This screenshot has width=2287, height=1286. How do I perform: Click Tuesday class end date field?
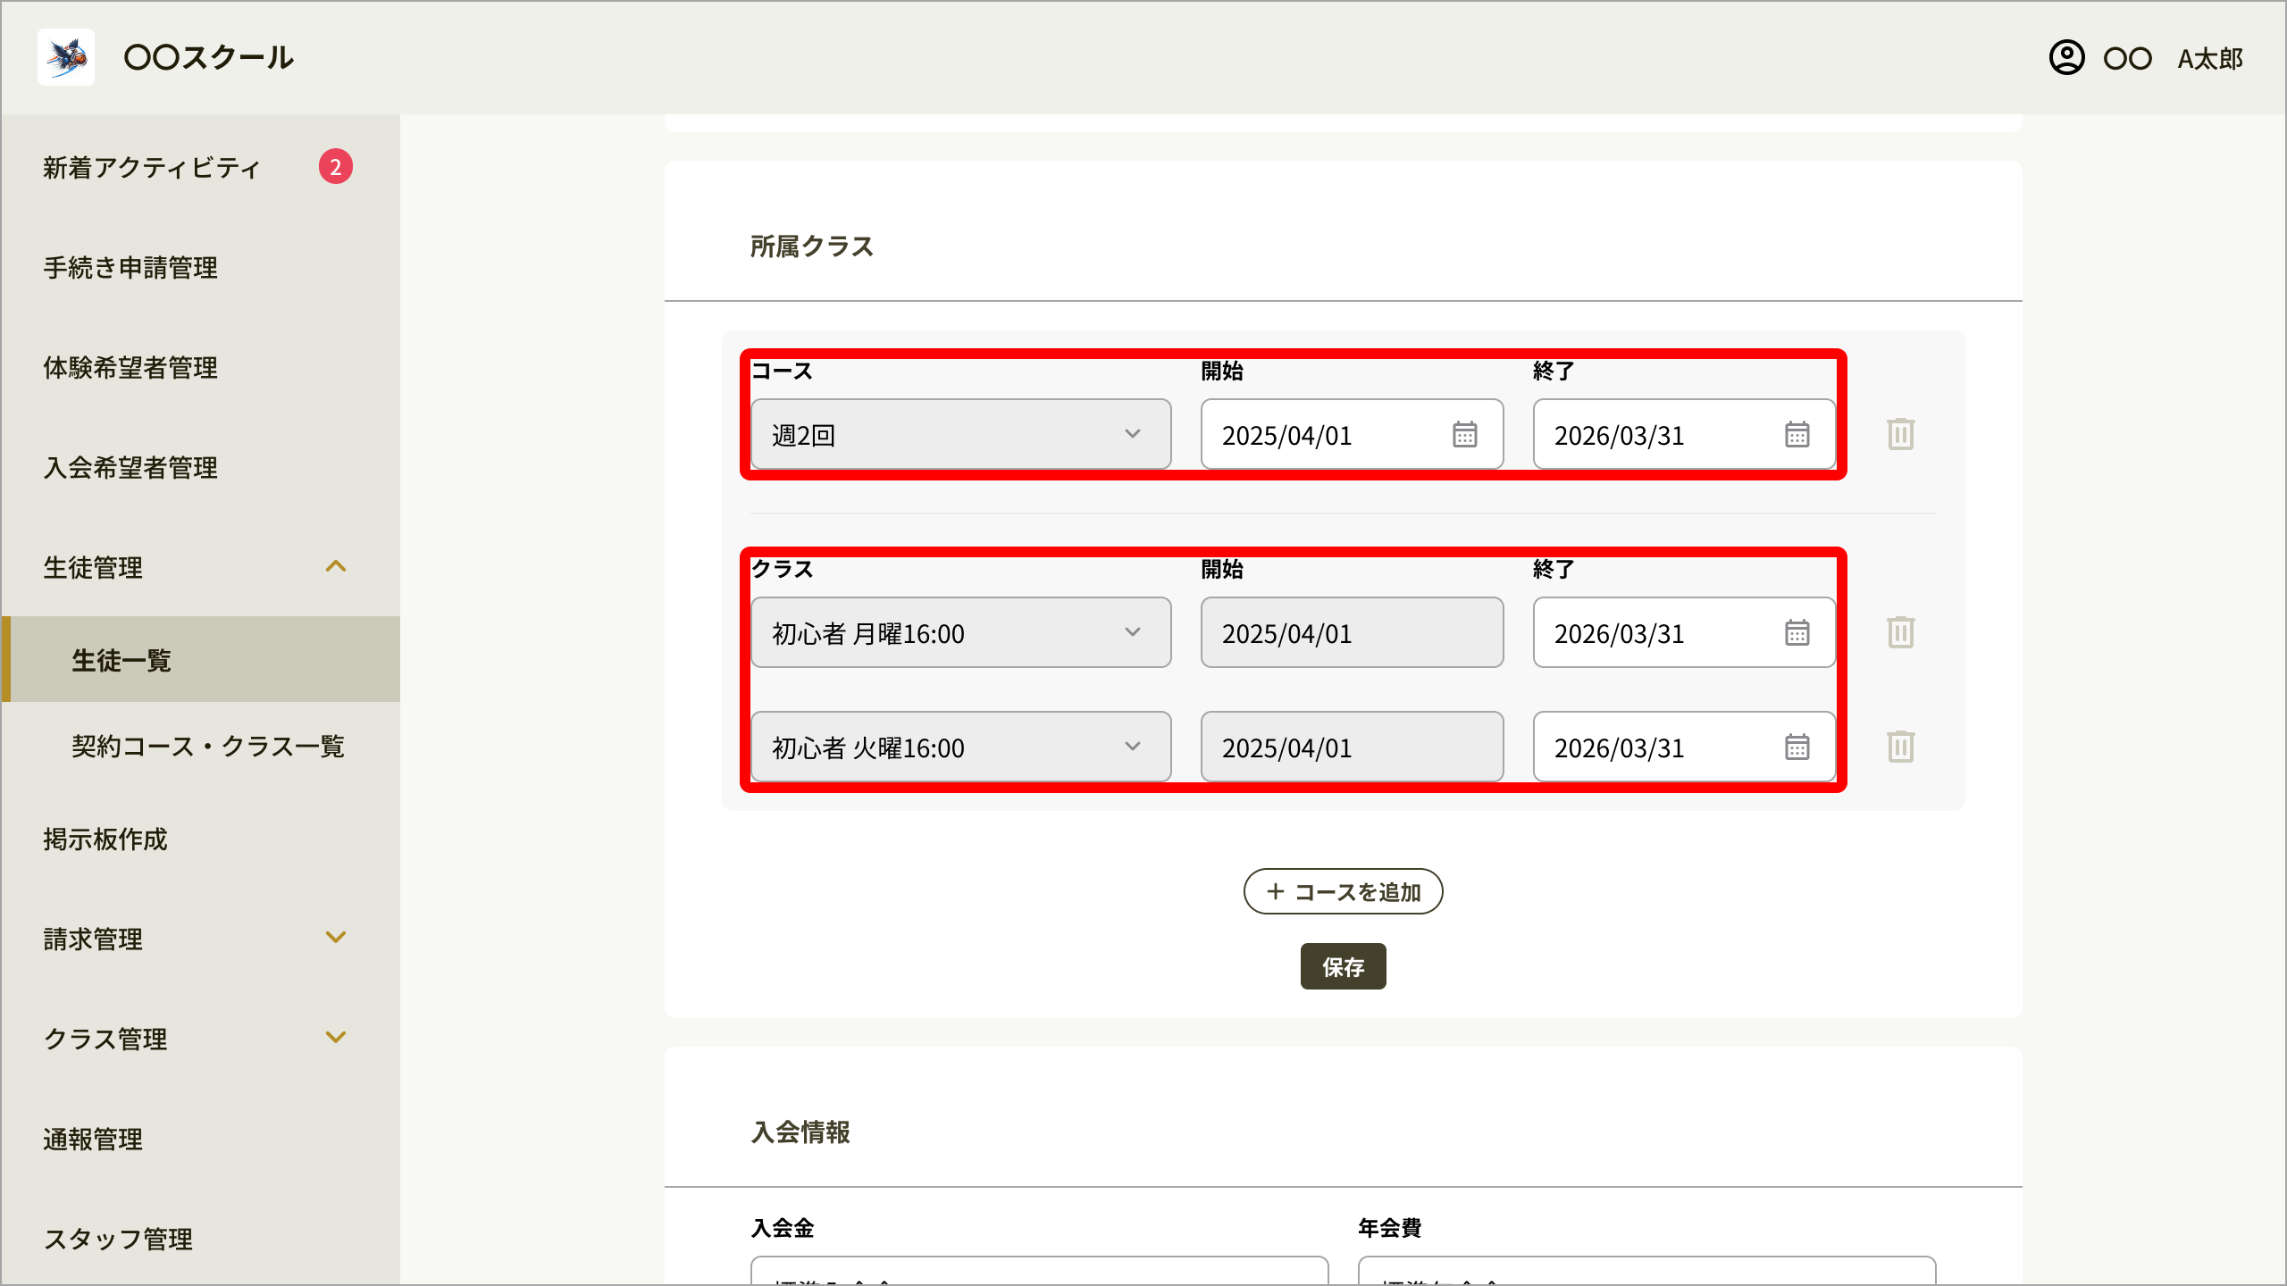click(1684, 747)
